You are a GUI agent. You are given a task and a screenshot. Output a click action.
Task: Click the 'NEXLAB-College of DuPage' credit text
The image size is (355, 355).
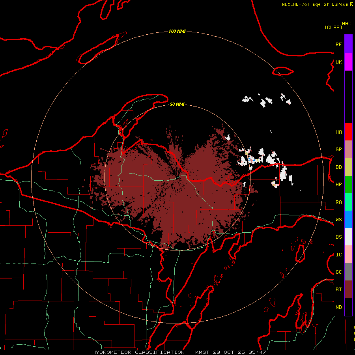[315, 4]
